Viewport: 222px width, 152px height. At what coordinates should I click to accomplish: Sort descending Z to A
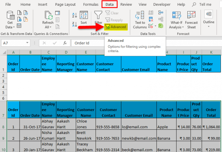pos(75,24)
